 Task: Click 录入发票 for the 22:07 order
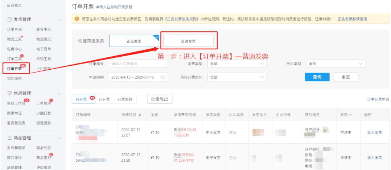[x=374, y=132]
